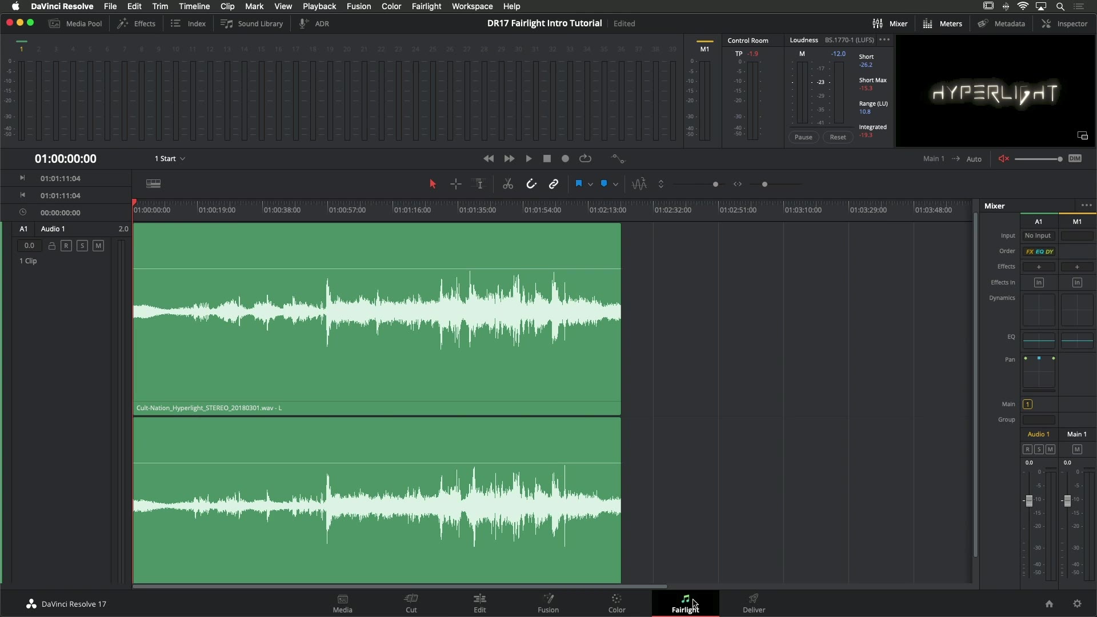Open the Loudness panel options menu
The image size is (1097, 617).
point(884,40)
